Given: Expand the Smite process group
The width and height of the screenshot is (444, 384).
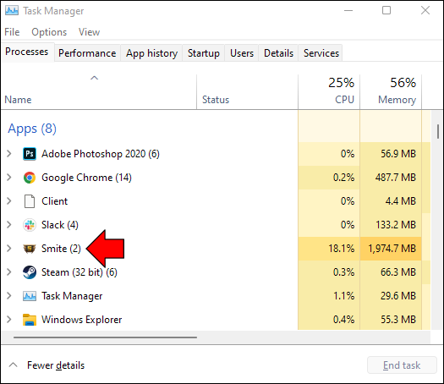Looking at the screenshot, I should pyautogui.click(x=9, y=249).
